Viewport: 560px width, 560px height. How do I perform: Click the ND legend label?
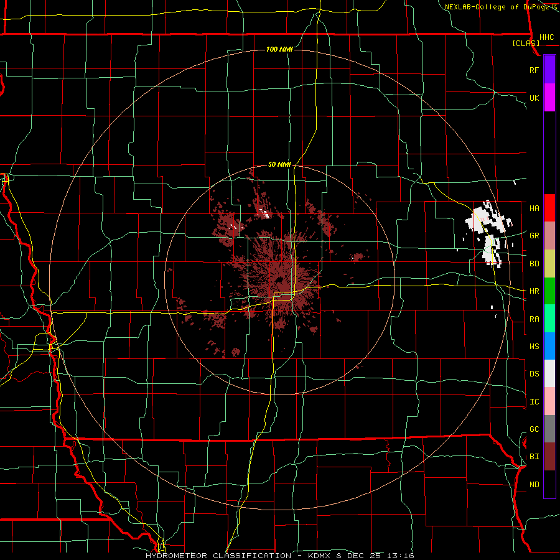click(x=534, y=485)
